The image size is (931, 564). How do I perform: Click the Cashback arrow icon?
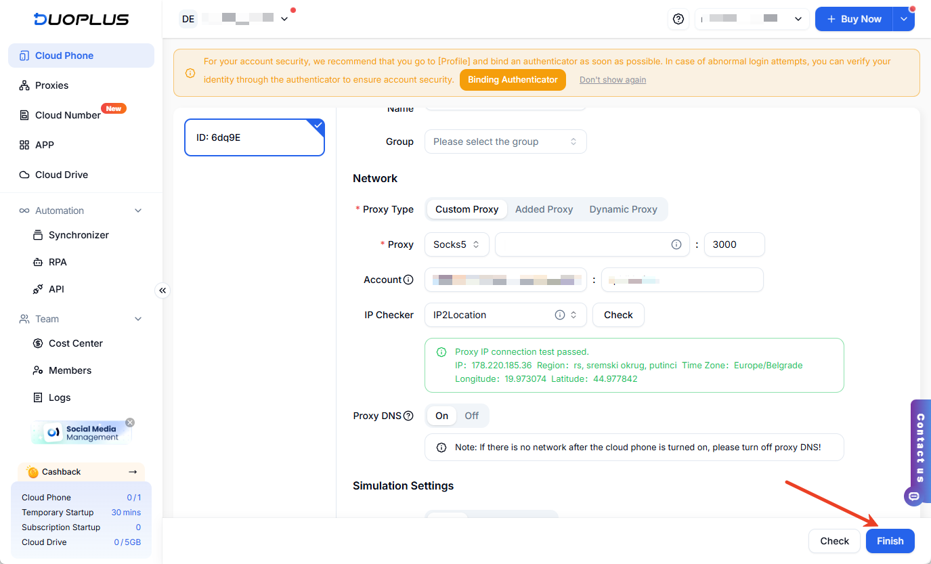pos(133,472)
